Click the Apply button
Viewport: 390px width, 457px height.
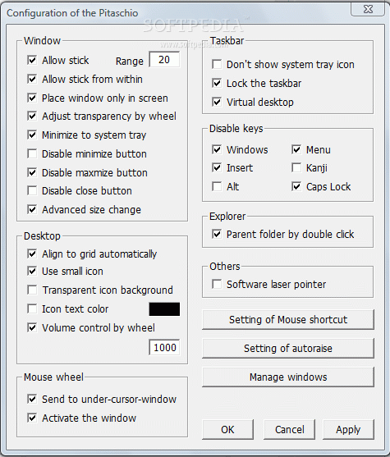click(x=348, y=430)
